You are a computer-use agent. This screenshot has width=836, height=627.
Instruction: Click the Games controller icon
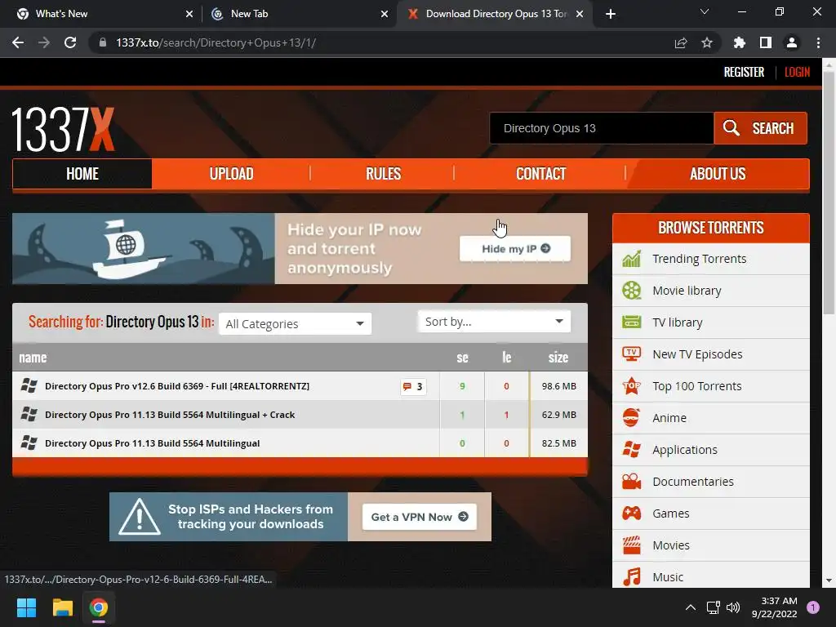coord(631,514)
